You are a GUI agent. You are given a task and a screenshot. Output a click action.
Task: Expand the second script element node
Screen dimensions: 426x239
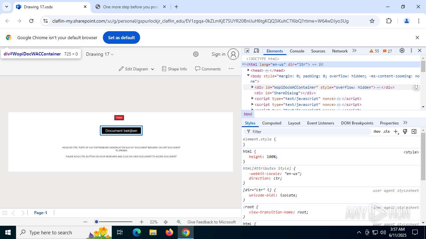coord(252,104)
